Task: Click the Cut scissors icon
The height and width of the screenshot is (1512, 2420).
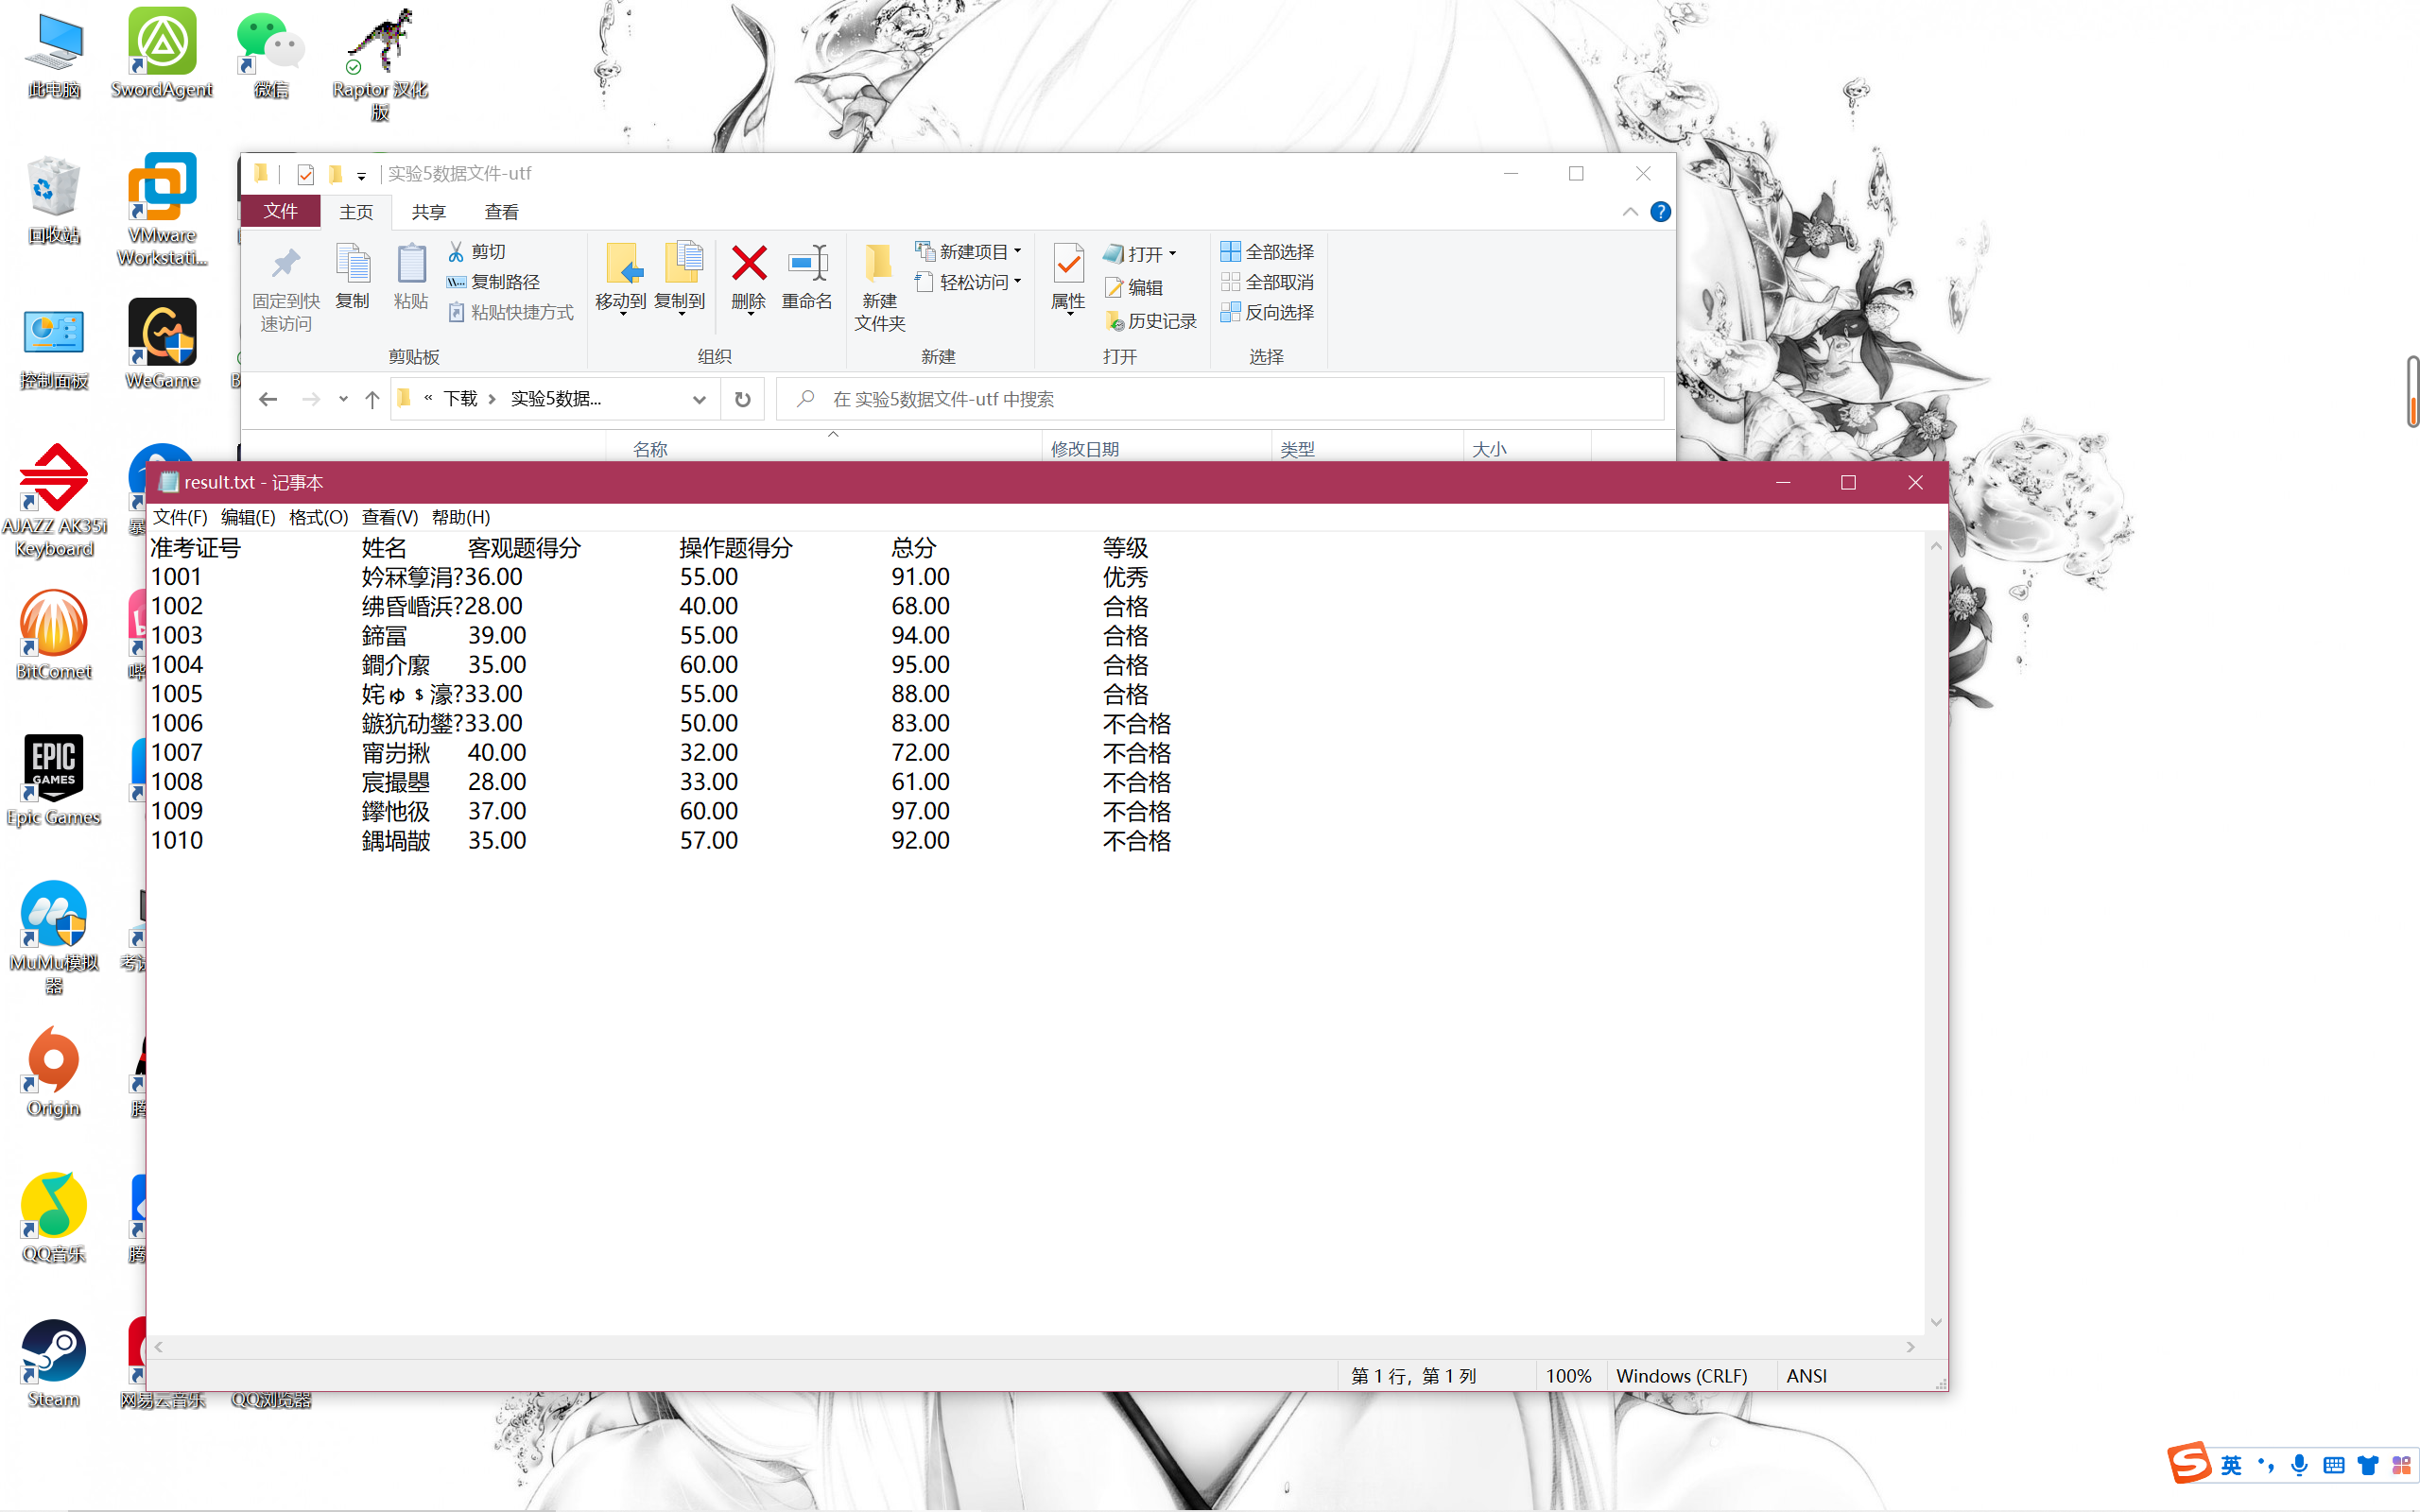Action: (456, 251)
